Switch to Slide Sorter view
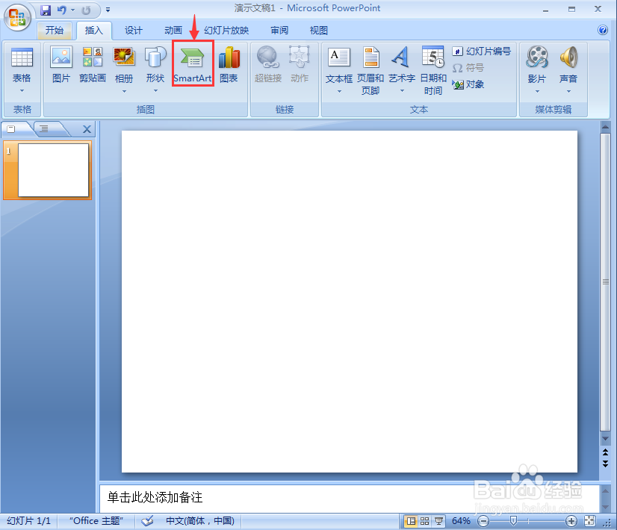617x530 pixels. tap(424, 521)
